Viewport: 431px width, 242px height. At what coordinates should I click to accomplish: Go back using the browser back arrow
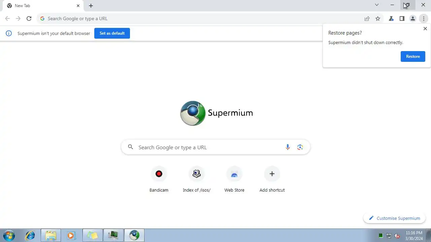(x=7, y=18)
